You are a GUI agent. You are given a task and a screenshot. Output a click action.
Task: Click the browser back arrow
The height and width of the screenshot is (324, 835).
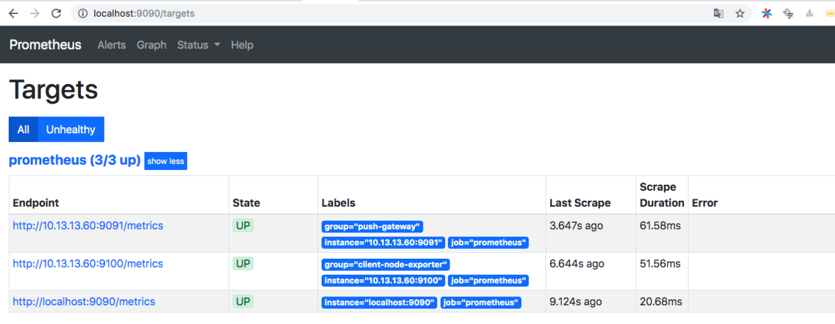[x=13, y=13]
